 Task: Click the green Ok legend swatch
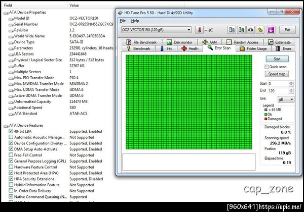(x=265, y=114)
